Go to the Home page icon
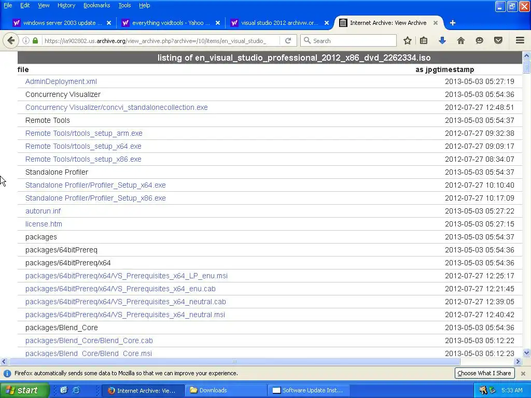 [x=461, y=40]
